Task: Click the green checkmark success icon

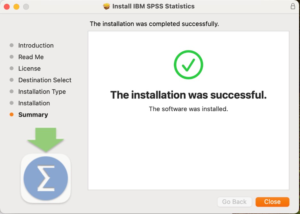Action: coord(188,65)
